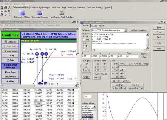Click Isentrop Exp (T,v) button
The image size is (167, 120).
pos(135,88)
